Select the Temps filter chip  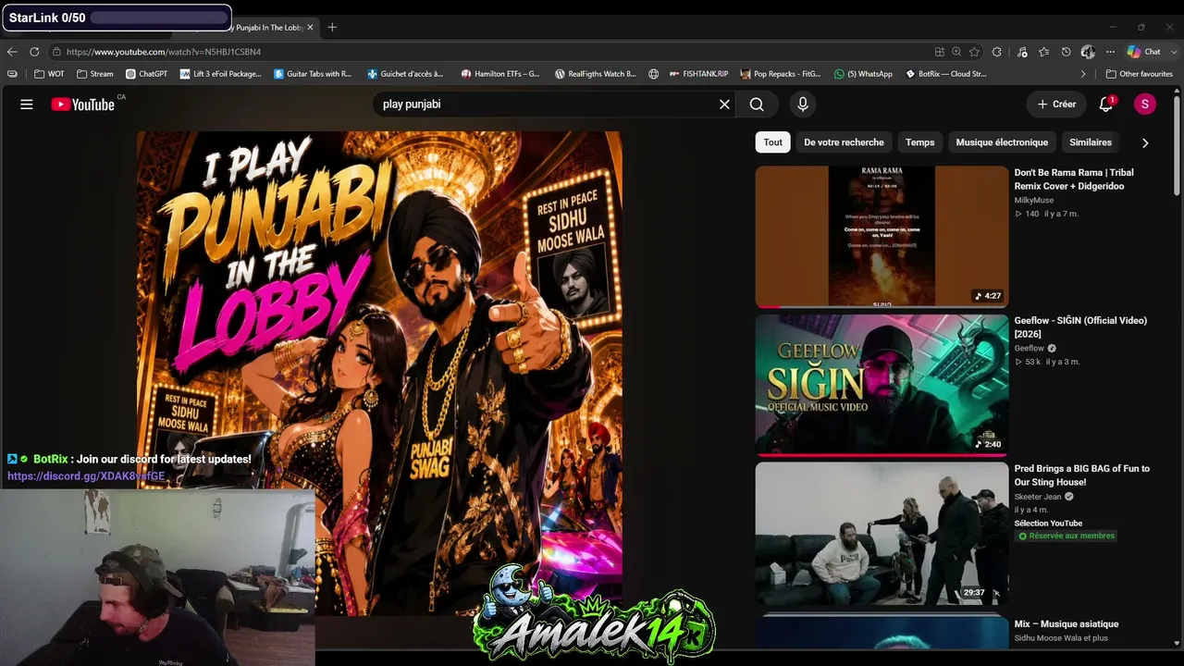point(919,142)
